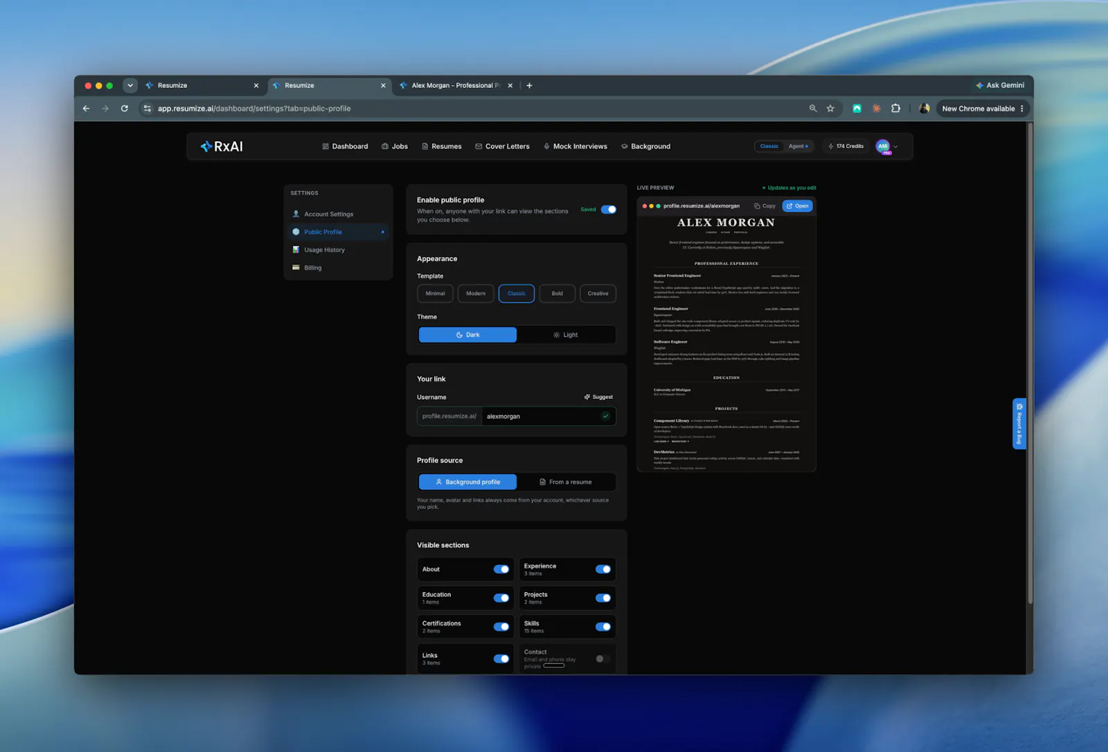1108x752 pixels.
Task: Toggle the Education section visibility
Action: (x=501, y=598)
